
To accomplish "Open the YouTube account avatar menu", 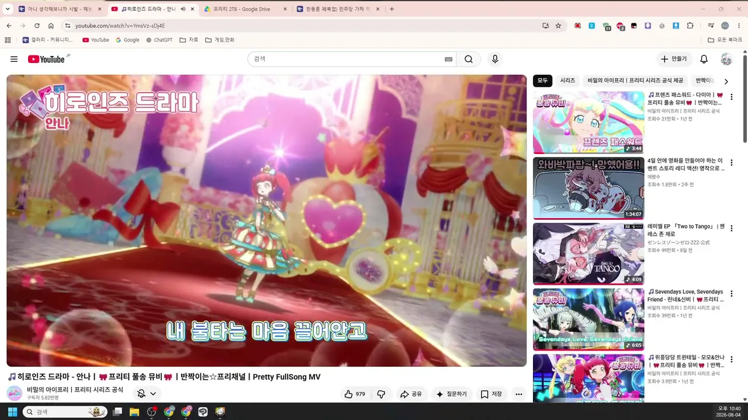I will coord(726,59).
